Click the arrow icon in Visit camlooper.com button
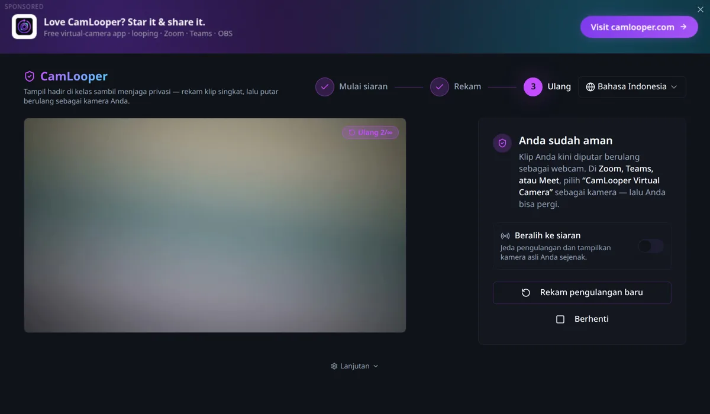This screenshot has width=710, height=414. click(683, 27)
